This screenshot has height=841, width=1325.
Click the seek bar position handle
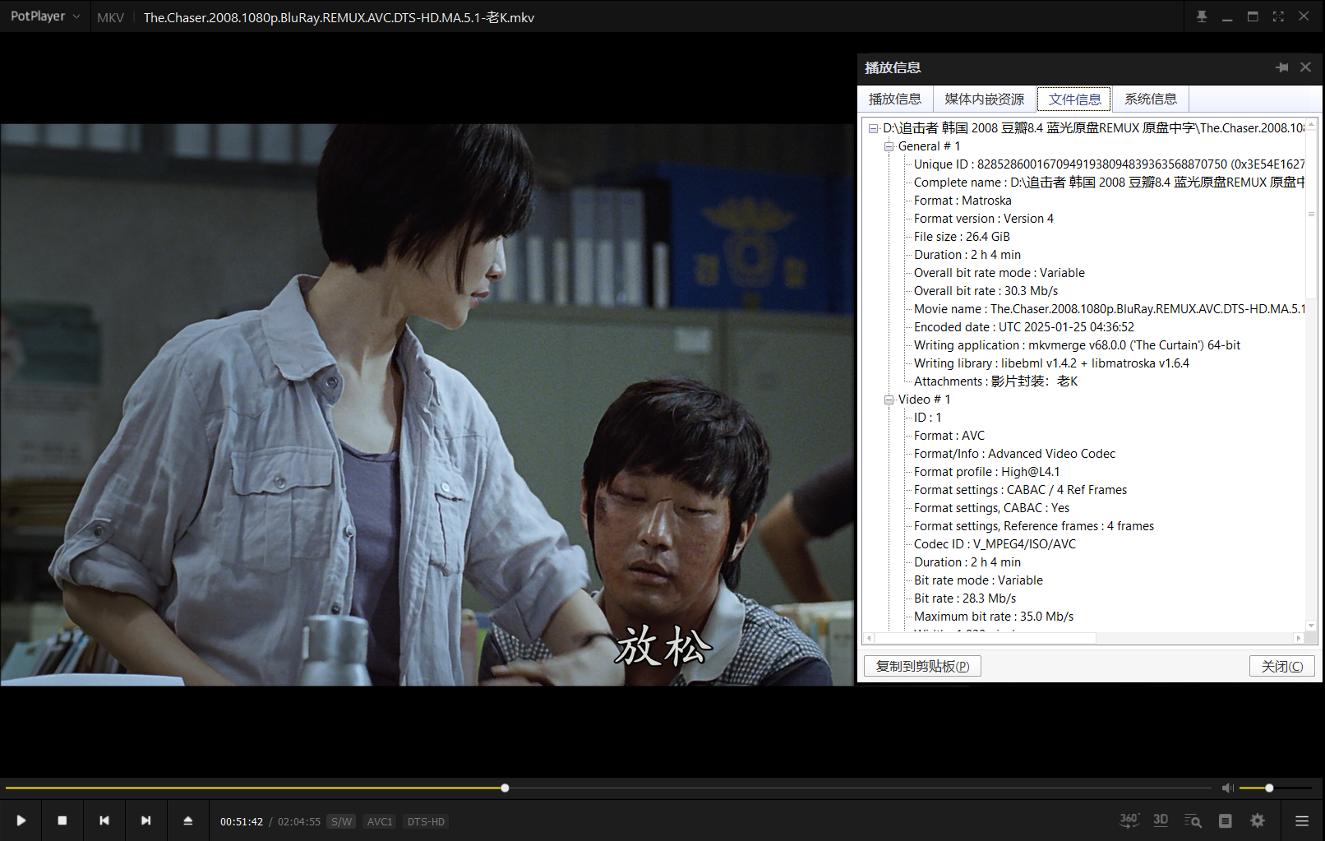coord(505,788)
